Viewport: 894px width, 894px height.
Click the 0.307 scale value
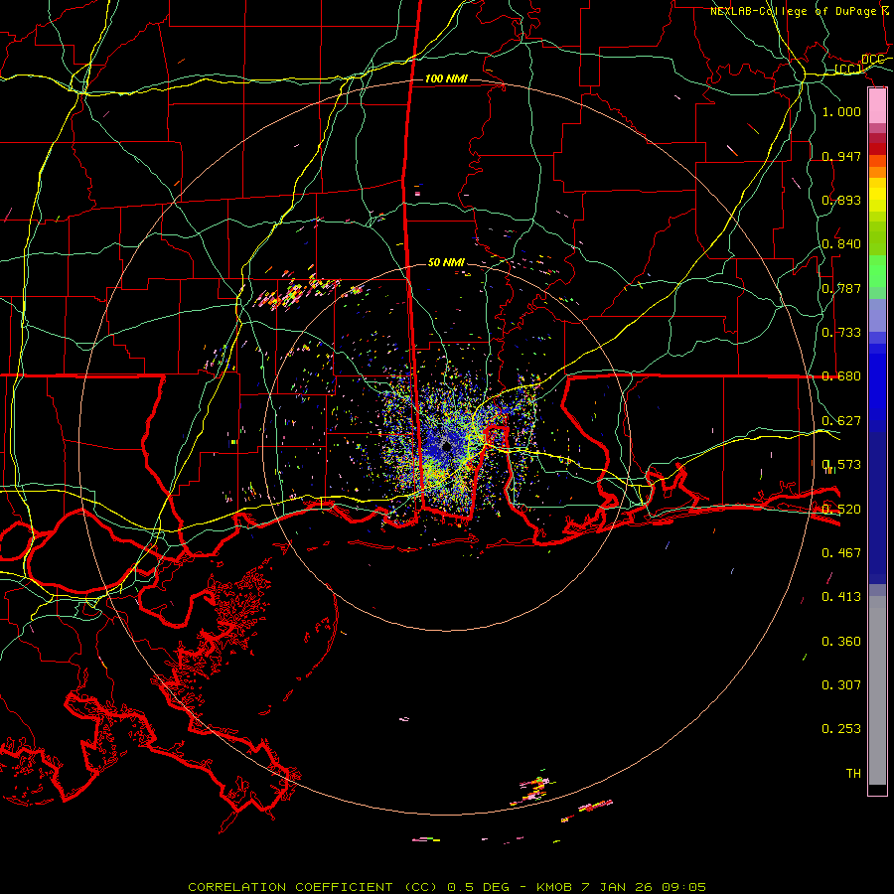tap(841, 685)
